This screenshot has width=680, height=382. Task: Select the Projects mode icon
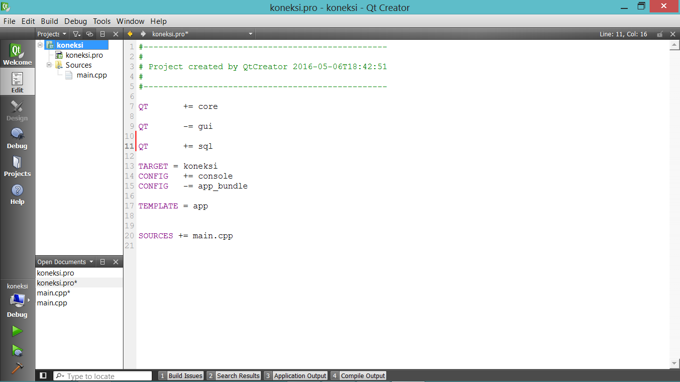point(17,164)
